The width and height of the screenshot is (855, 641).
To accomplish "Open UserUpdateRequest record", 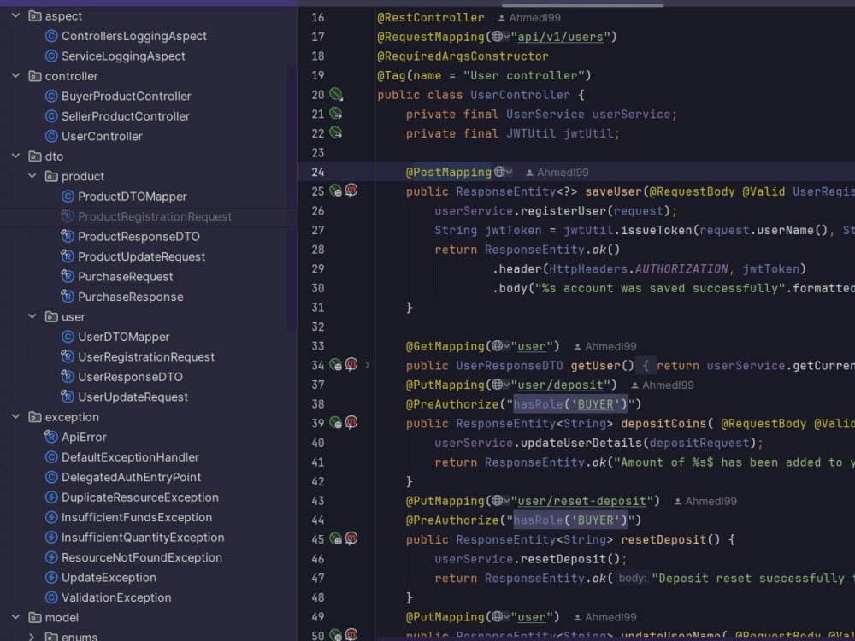I will click(x=133, y=397).
